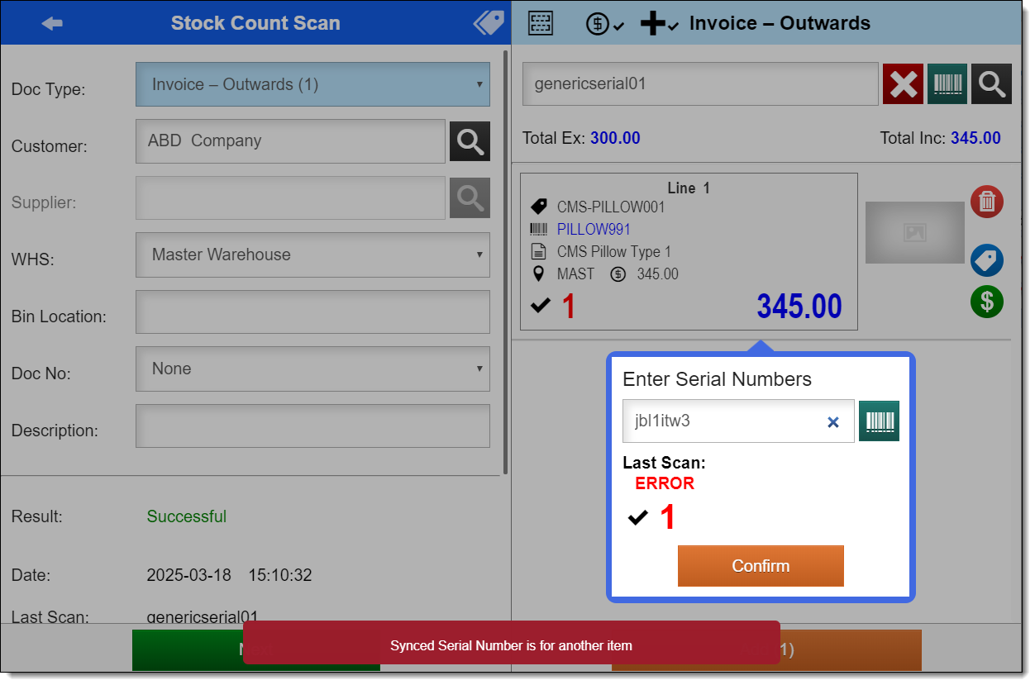Click the supplier search magnifier icon
Viewport: 1035px width, 685px height.
point(470,198)
